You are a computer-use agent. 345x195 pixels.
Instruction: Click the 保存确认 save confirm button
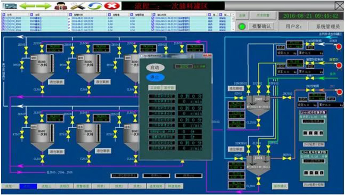(279, 186)
